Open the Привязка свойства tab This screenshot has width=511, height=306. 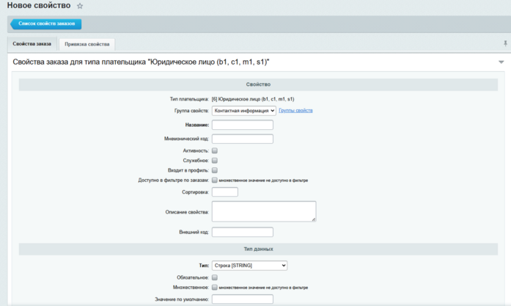click(x=87, y=44)
